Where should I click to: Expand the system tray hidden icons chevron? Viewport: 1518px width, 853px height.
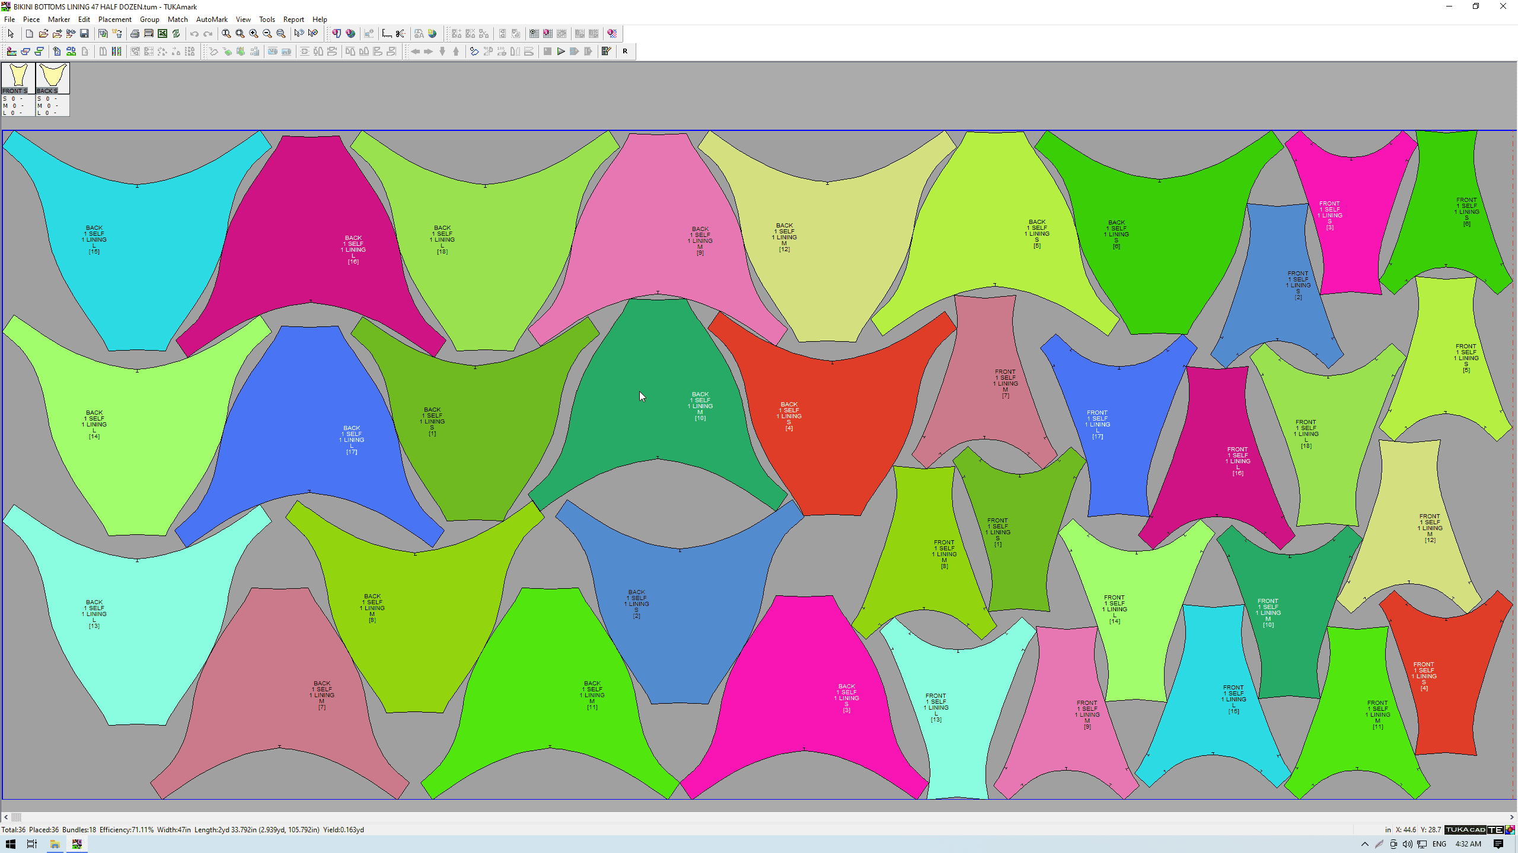click(1364, 844)
